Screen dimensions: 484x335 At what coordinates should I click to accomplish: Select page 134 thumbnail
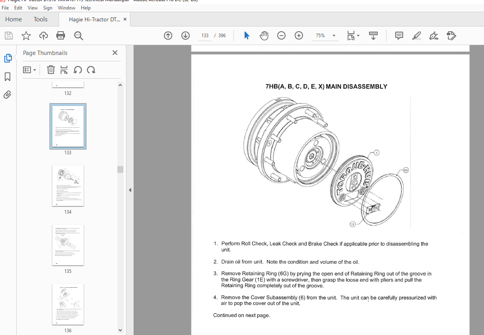[x=68, y=185]
